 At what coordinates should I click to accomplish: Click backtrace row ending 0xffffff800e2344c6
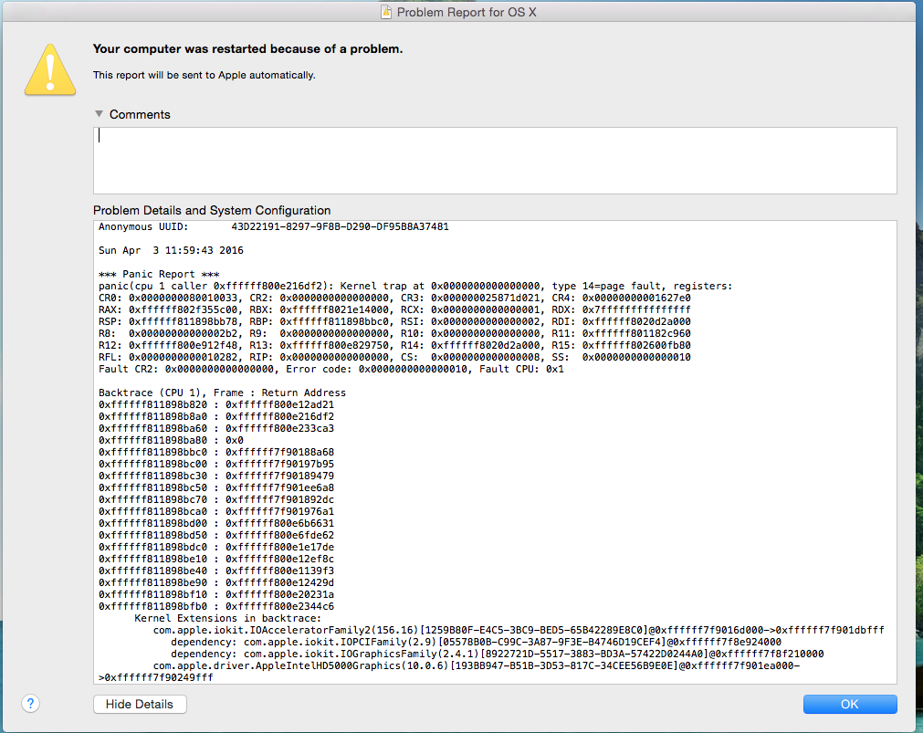(216, 606)
